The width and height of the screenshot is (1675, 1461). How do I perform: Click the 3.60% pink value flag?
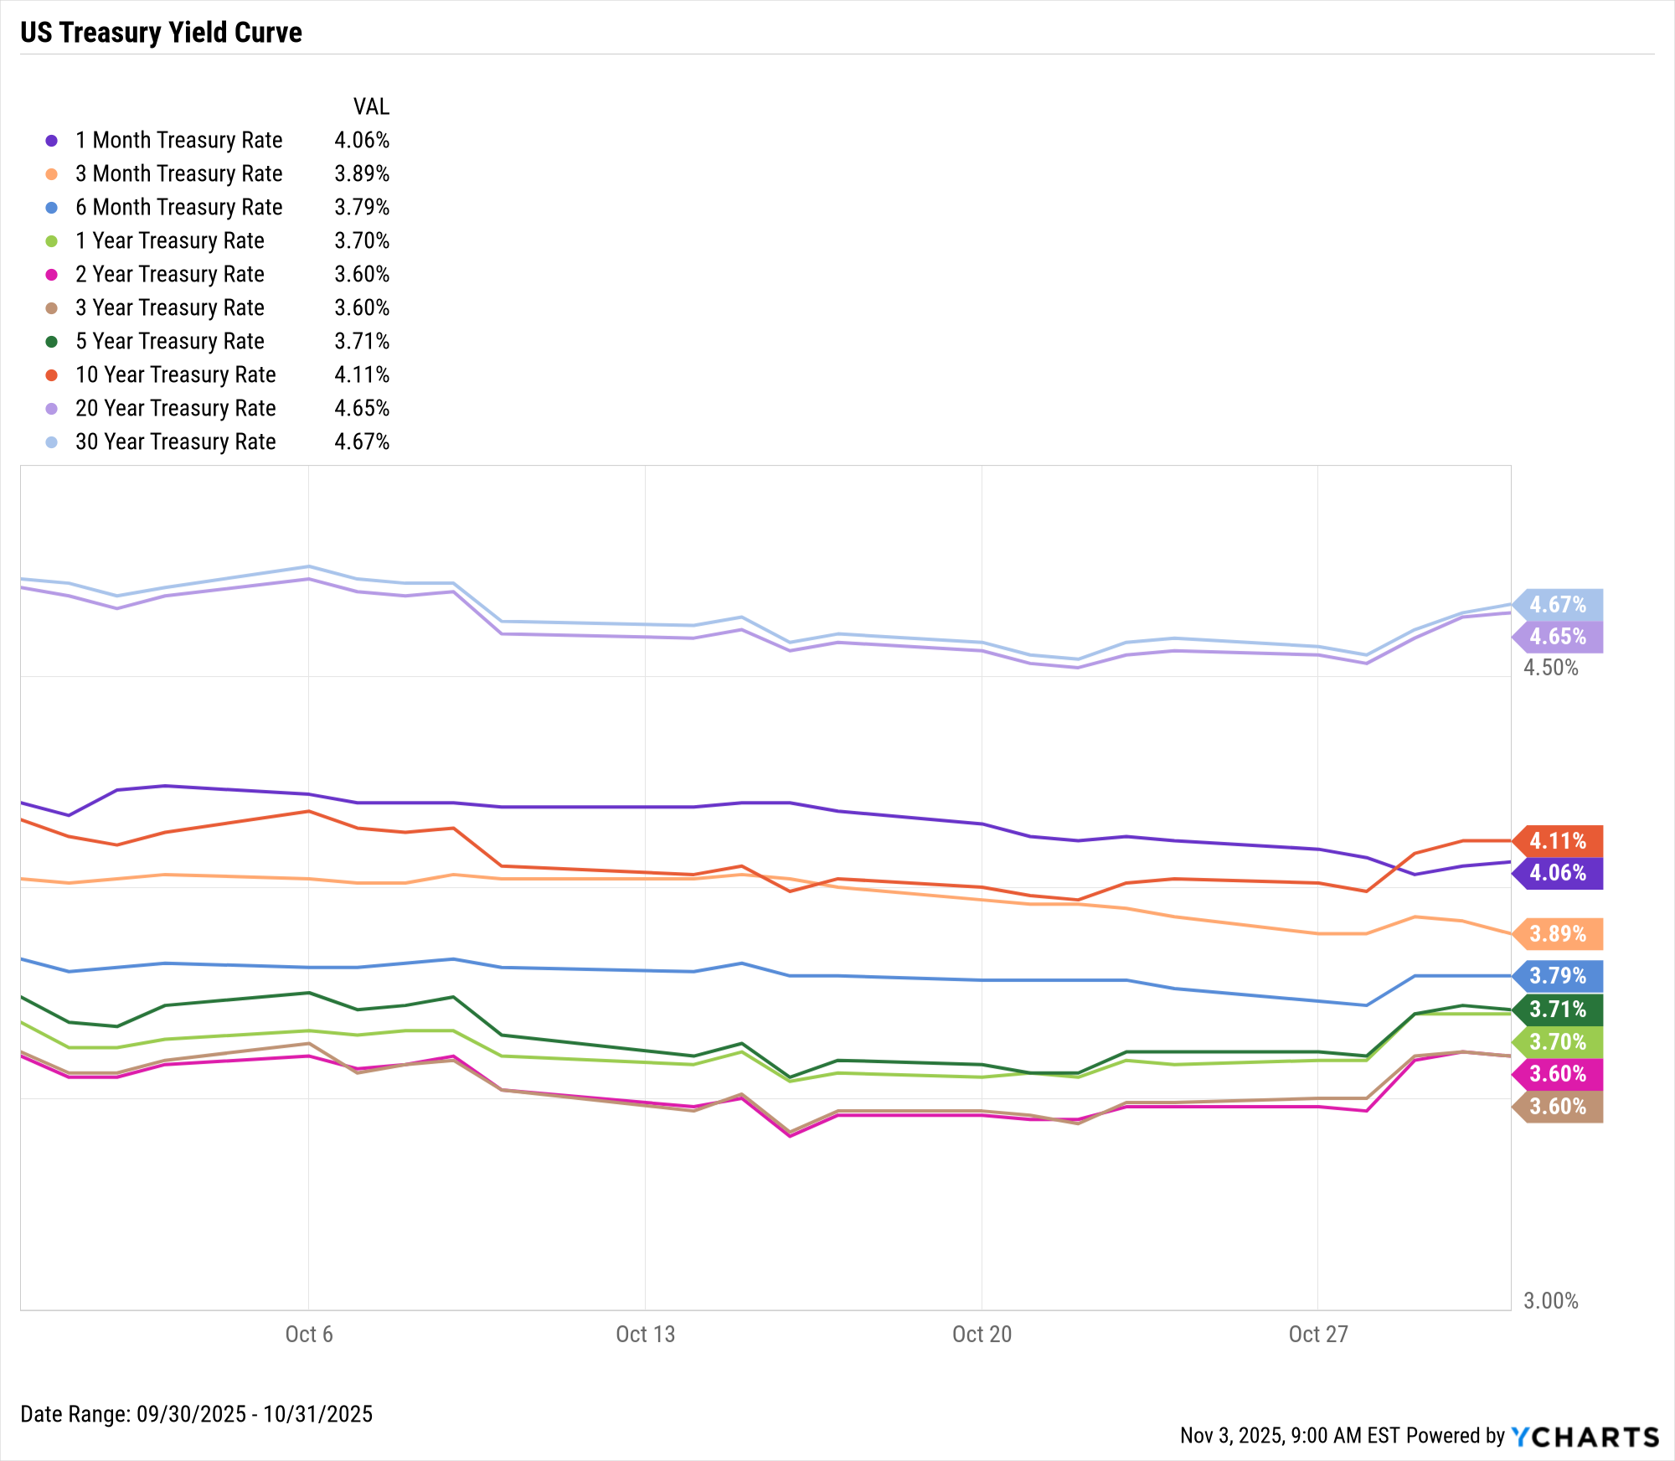point(1559,1074)
